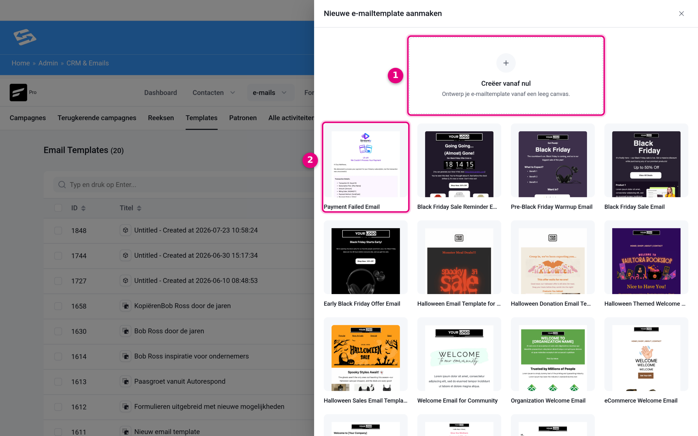Image resolution: width=698 pixels, height=436 pixels.
Task: Click the site logo in blue header
Action: (25, 37)
